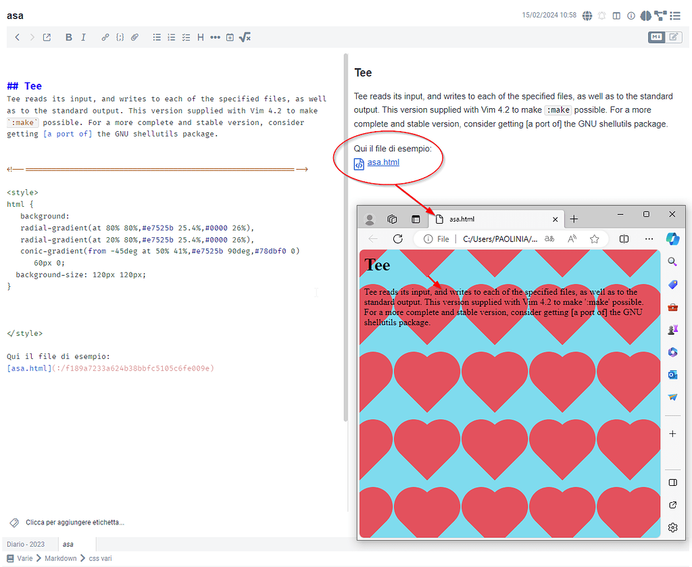The image size is (692, 567).
Task: Insert current date and time icon
Action: click(230, 38)
